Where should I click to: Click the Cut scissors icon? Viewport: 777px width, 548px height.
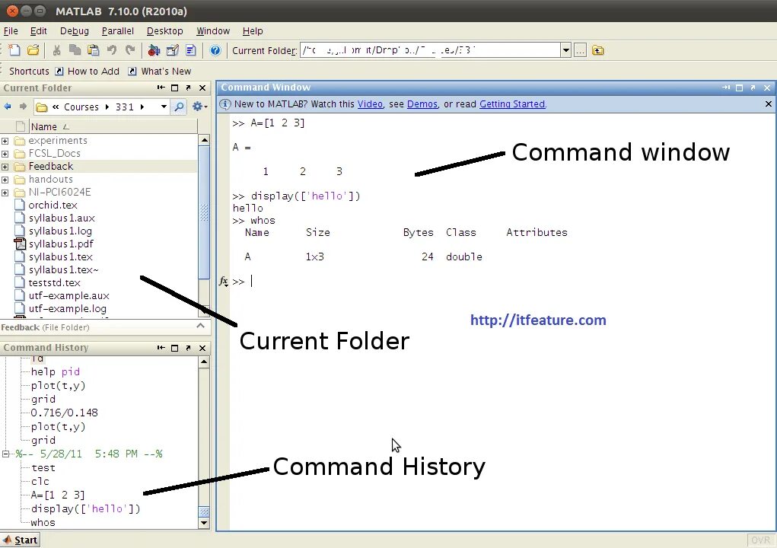(x=56, y=50)
